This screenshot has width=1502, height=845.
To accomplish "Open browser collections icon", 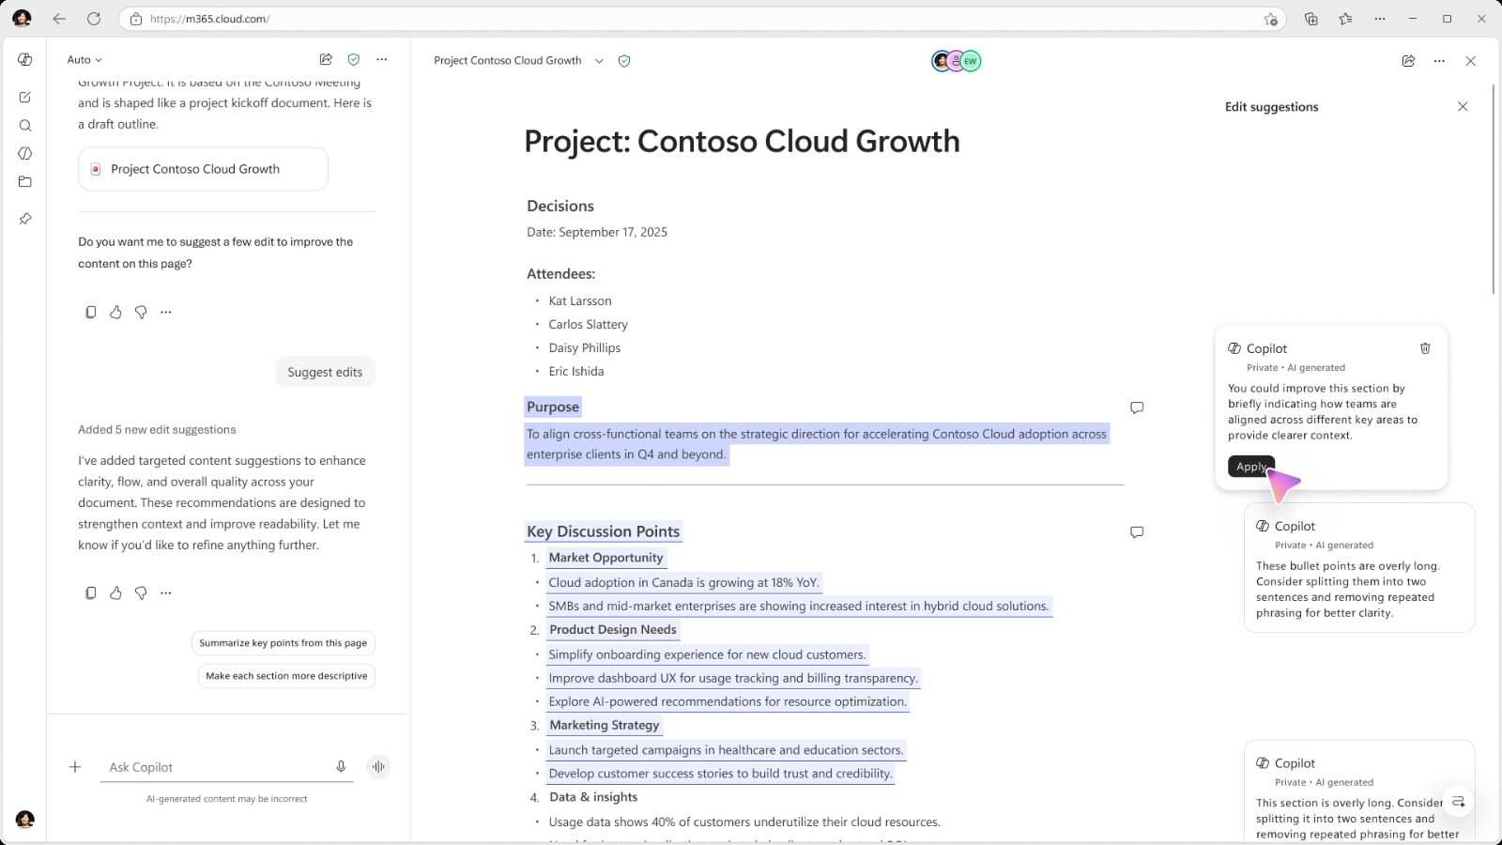I will point(1311,19).
